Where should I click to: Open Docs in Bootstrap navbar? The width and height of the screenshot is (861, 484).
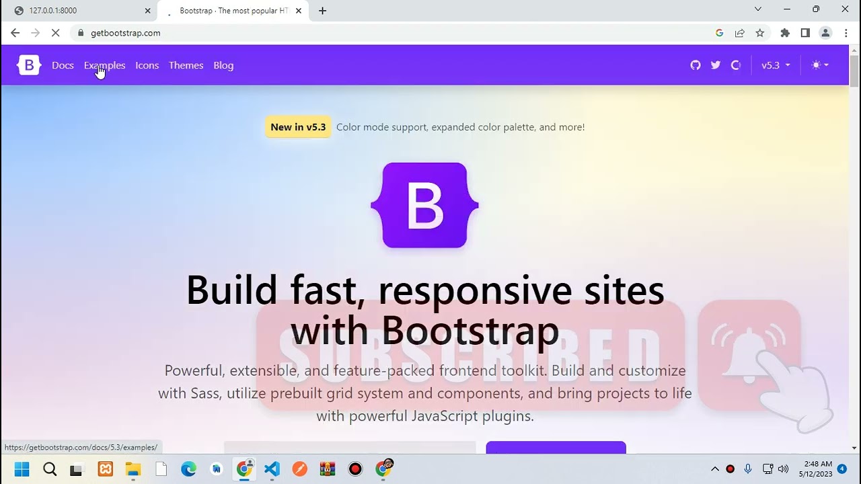coord(63,65)
